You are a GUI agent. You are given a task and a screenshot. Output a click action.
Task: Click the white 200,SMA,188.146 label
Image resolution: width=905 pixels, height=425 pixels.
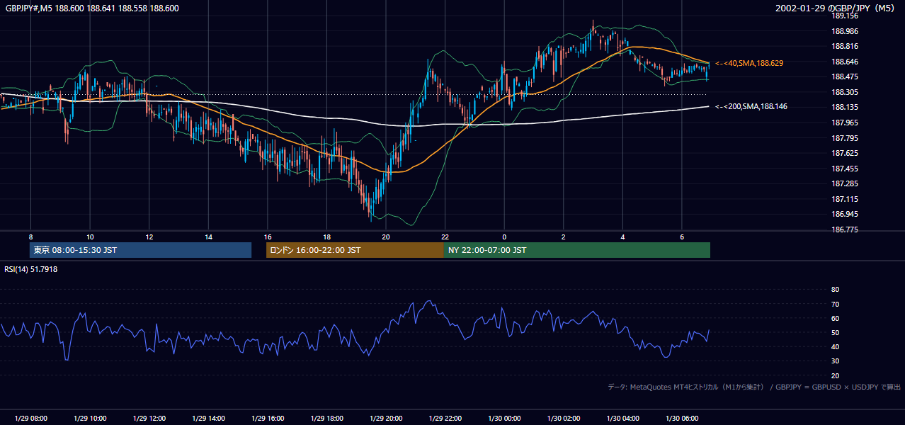(751, 107)
